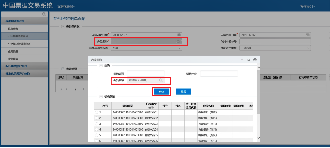Select 存托申请单查询 sidebar item
The height and width of the screenshot is (148, 330).
(x=24, y=36)
